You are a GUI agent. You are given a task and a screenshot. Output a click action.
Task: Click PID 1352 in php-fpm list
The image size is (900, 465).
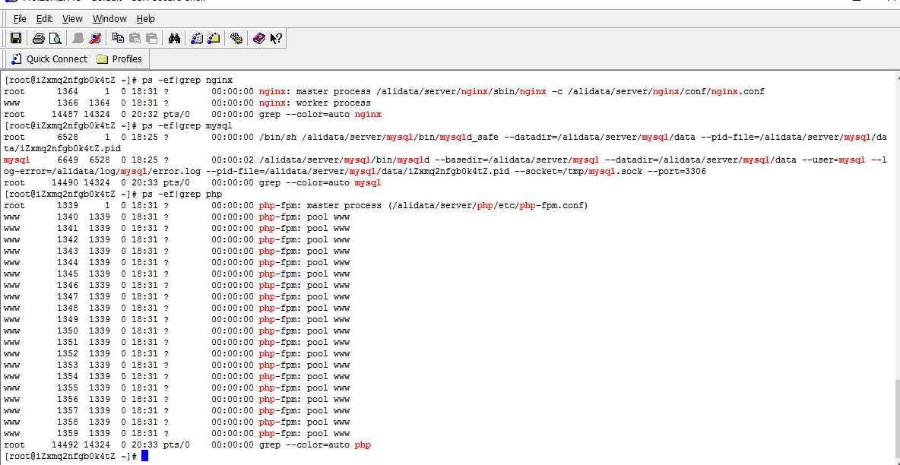pos(67,353)
